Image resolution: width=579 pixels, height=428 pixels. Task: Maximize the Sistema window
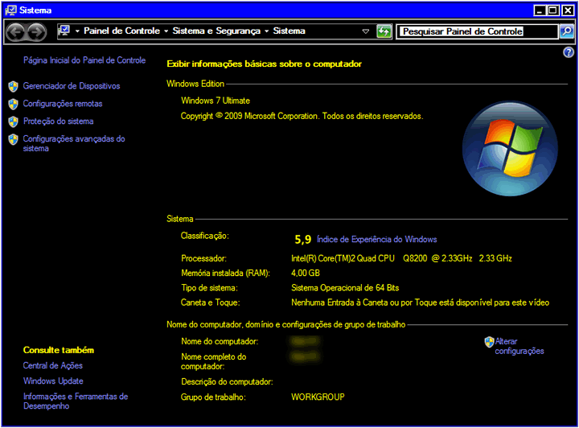(553, 10)
